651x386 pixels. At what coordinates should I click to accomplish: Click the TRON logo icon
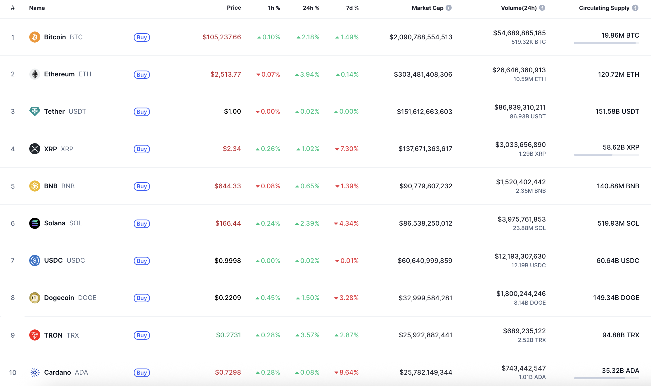coord(34,335)
